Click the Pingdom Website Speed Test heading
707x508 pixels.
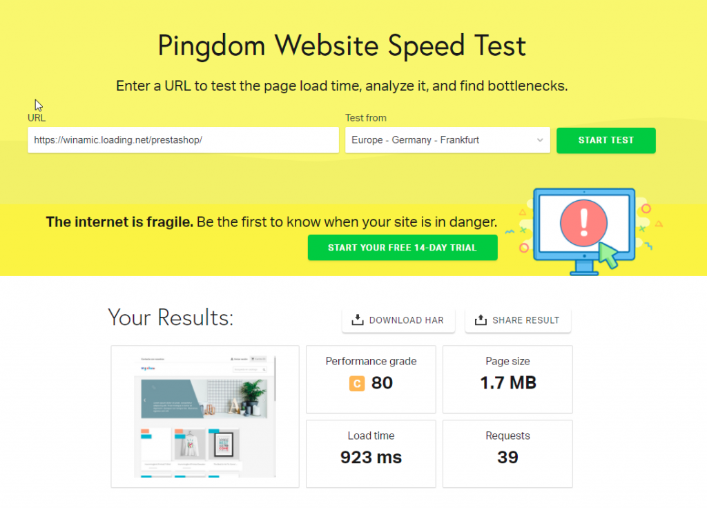[x=342, y=46]
